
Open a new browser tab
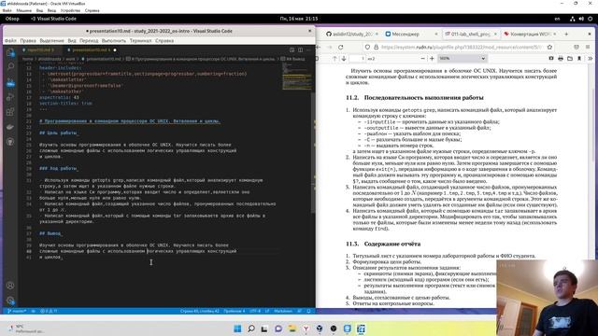point(566,34)
